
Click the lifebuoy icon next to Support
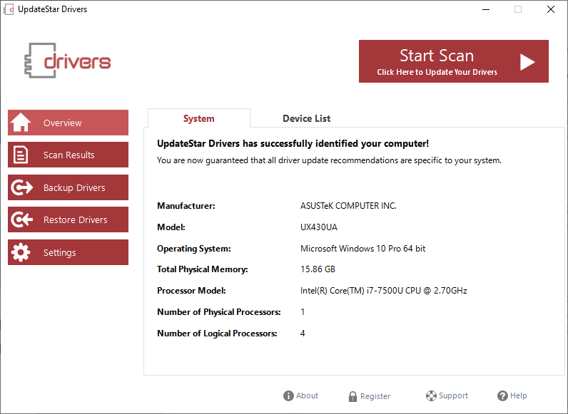point(431,396)
